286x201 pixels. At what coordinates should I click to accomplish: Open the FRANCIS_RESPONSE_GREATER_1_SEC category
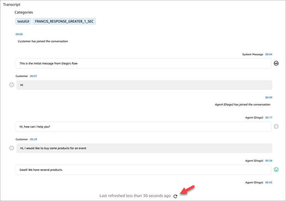click(x=64, y=21)
